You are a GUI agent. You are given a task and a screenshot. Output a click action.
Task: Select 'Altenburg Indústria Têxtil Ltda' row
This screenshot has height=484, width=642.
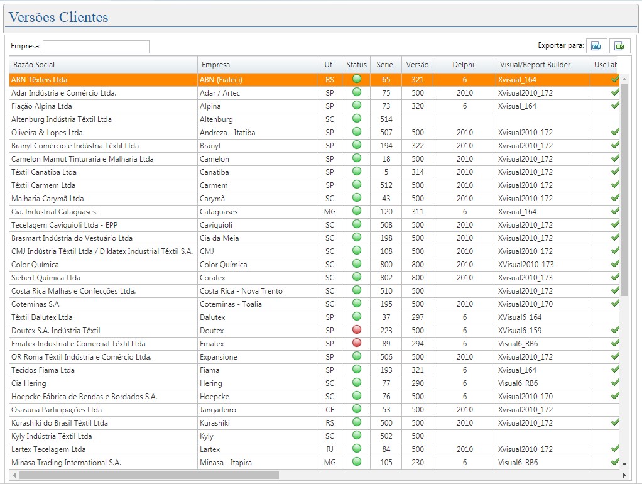point(314,119)
